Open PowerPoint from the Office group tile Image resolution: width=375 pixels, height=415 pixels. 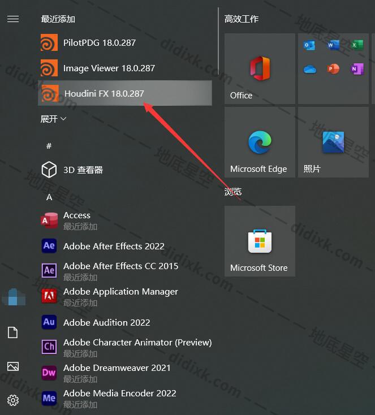333,69
